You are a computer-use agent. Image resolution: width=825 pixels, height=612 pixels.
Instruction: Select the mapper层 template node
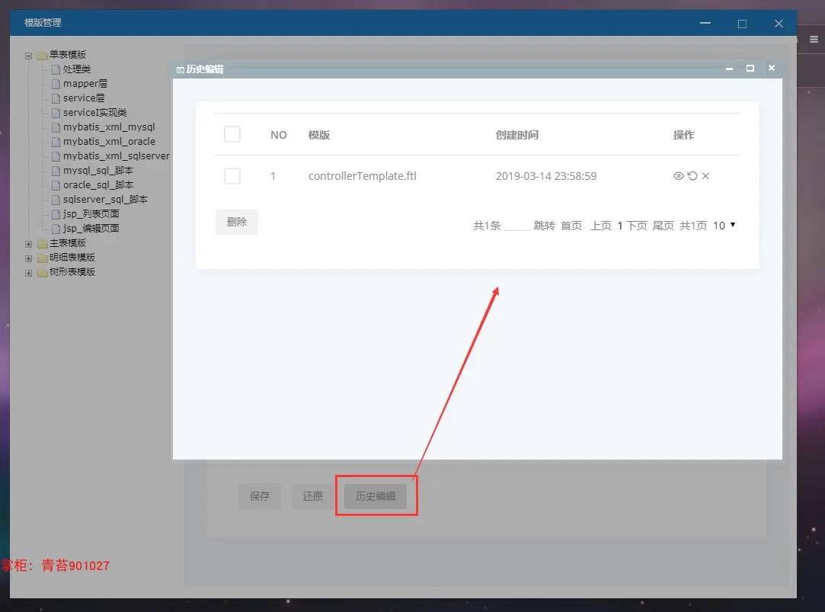85,84
